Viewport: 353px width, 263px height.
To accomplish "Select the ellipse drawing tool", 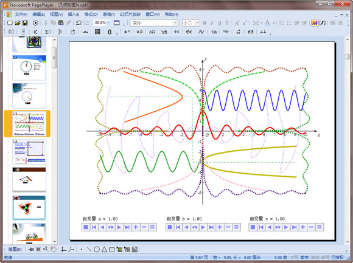I will pyautogui.click(x=97, y=249).
